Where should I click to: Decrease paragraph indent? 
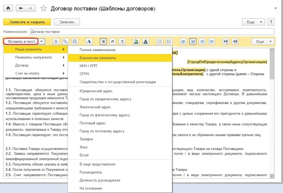coord(235,42)
